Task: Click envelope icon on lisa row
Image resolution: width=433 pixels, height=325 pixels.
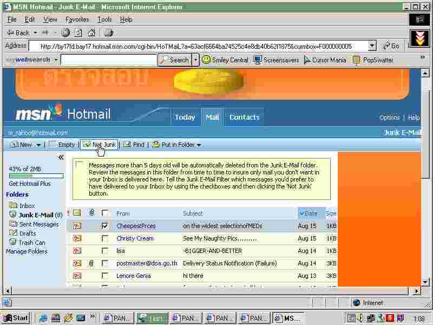Action: point(77,251)
